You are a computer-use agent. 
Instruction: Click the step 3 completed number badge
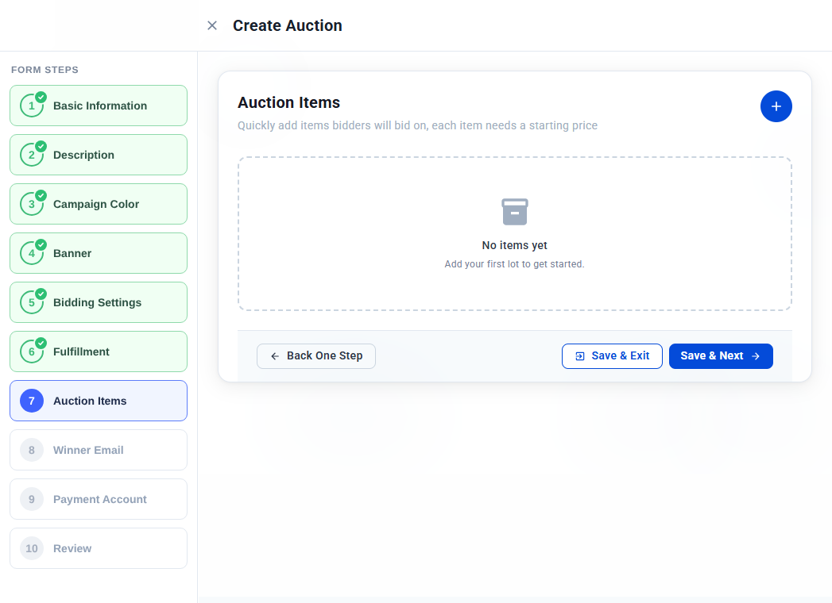(32, 204)
